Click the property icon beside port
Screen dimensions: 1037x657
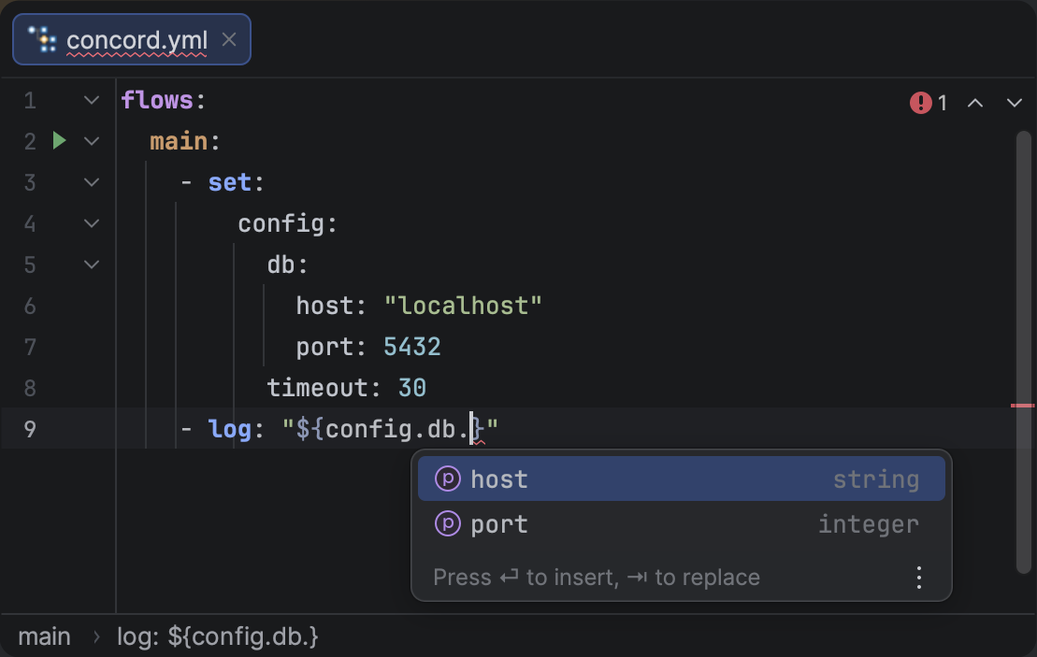[448, 524]
